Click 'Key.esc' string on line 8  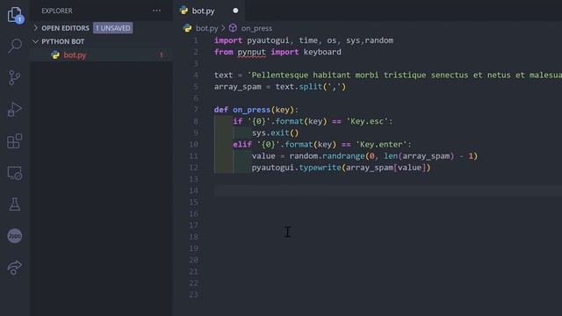click(x=367, y=121)
